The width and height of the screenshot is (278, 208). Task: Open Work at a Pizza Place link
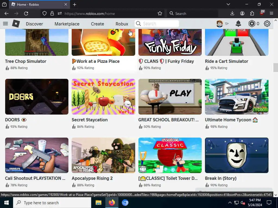coord(96,61)
